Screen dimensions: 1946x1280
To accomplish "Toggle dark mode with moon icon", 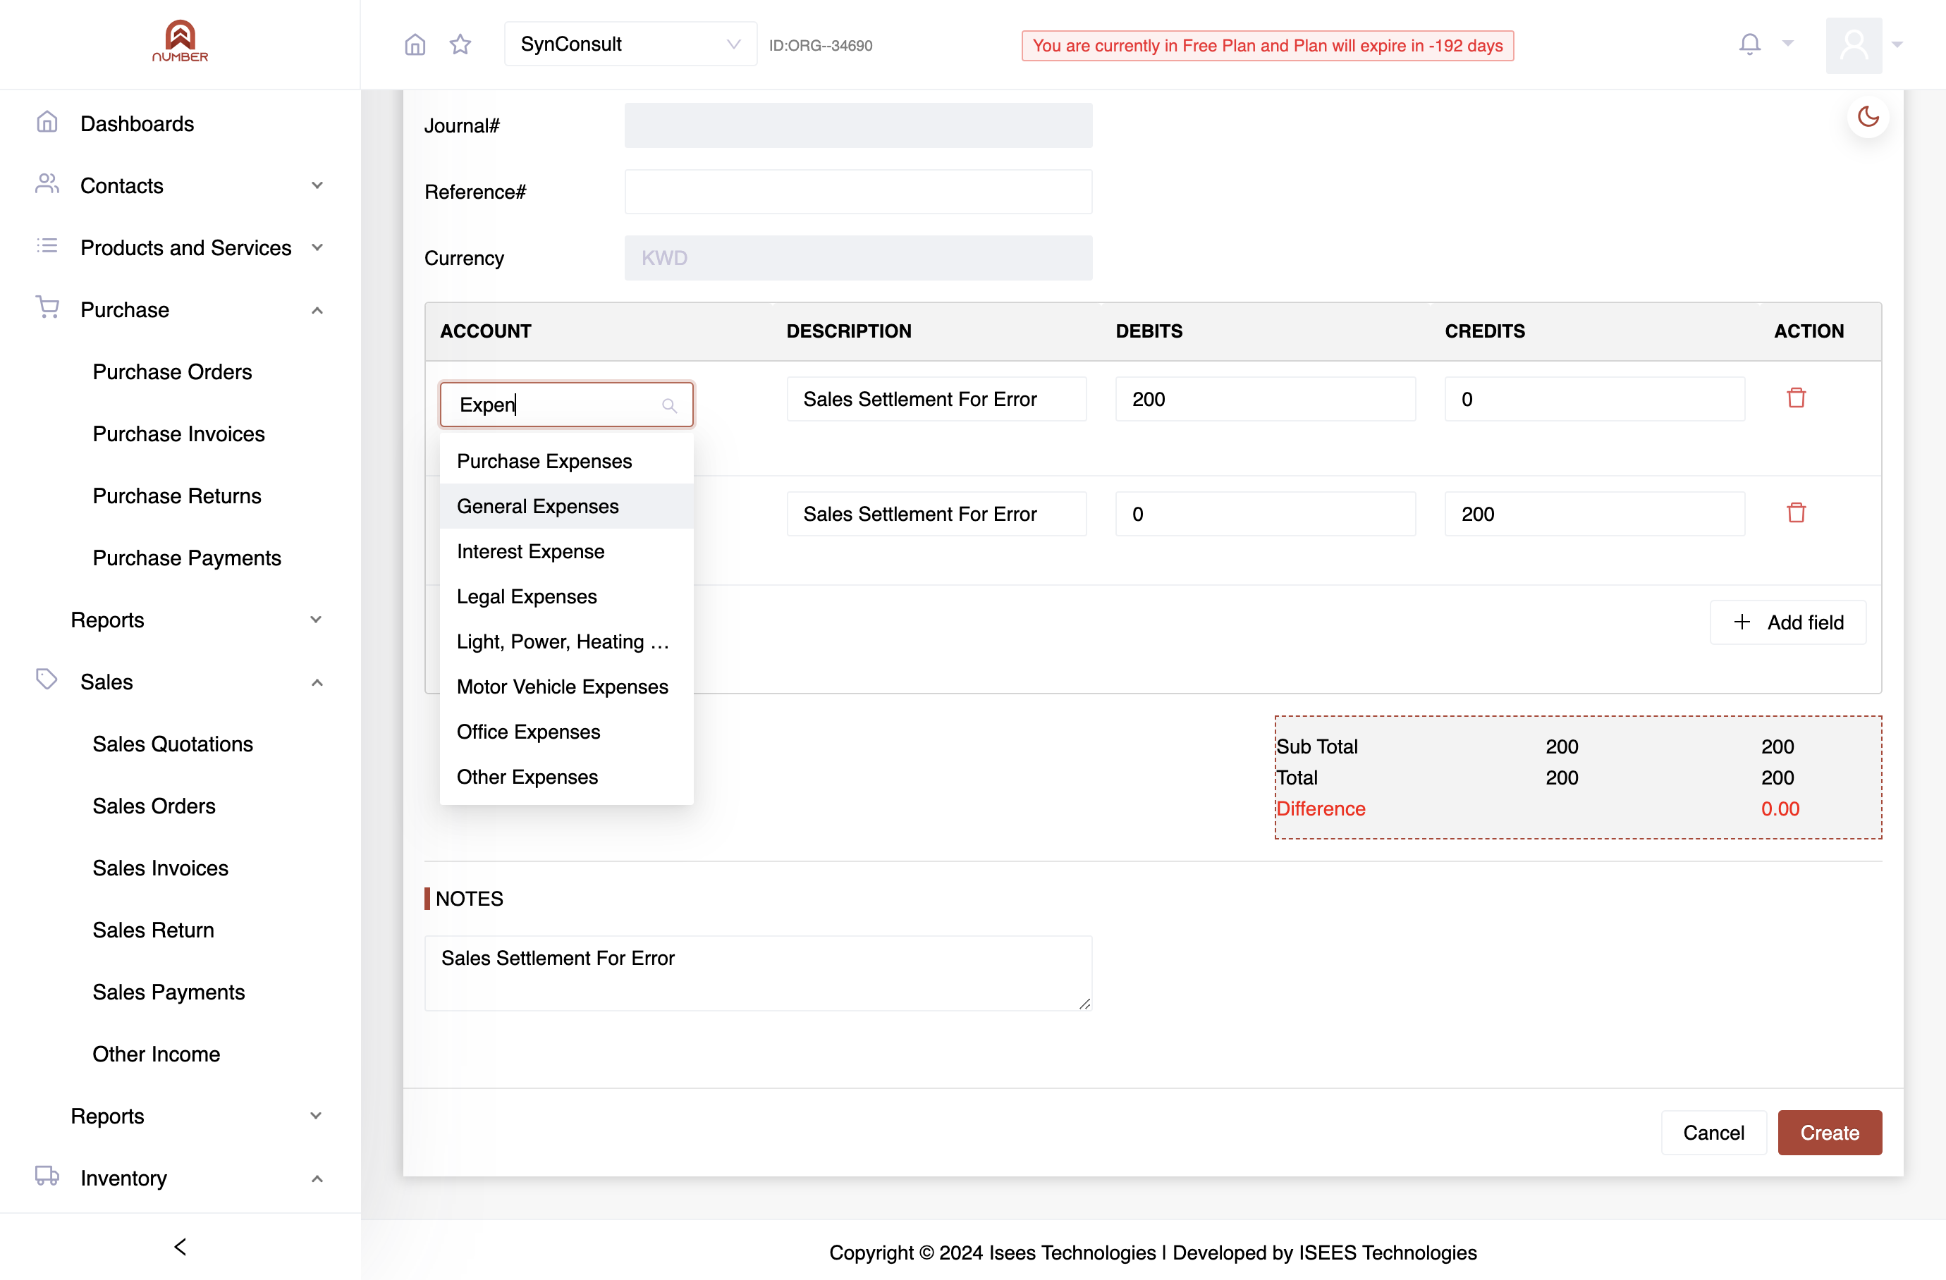I will (1868, 117).
